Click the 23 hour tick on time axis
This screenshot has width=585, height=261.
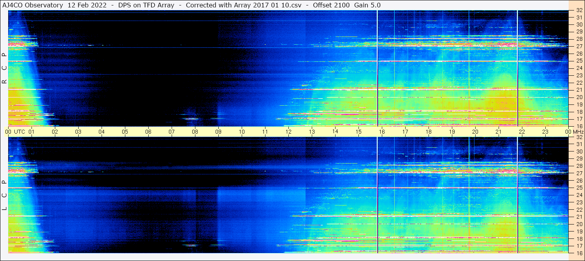(545, 132)
